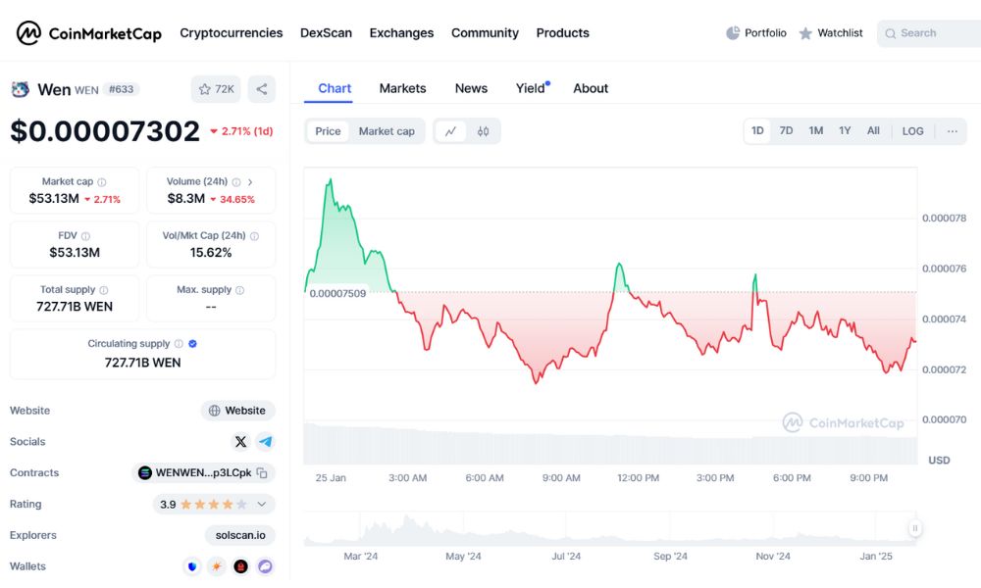Switch to line chart view

(x=450, y=131)
